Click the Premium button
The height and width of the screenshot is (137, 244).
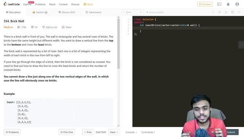[x=205, y=4]
